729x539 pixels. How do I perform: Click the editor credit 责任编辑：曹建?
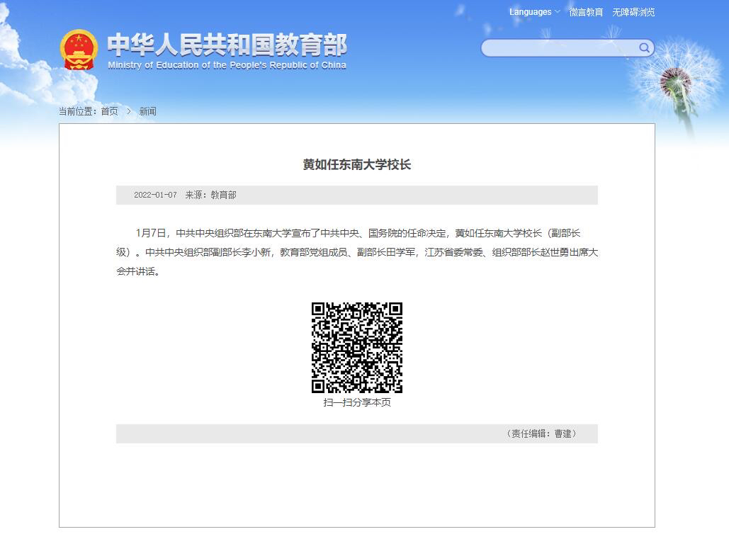pyautogui.click(x=542, y=433)
